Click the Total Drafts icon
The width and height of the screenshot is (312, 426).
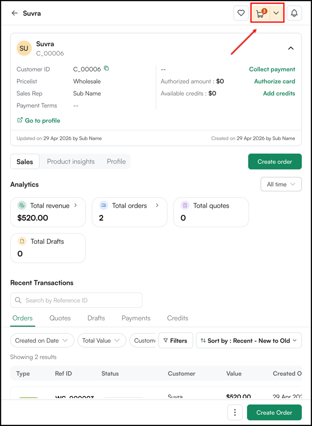22,241
